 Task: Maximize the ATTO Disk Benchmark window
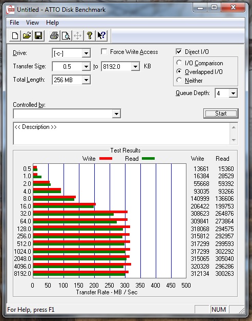214,8
